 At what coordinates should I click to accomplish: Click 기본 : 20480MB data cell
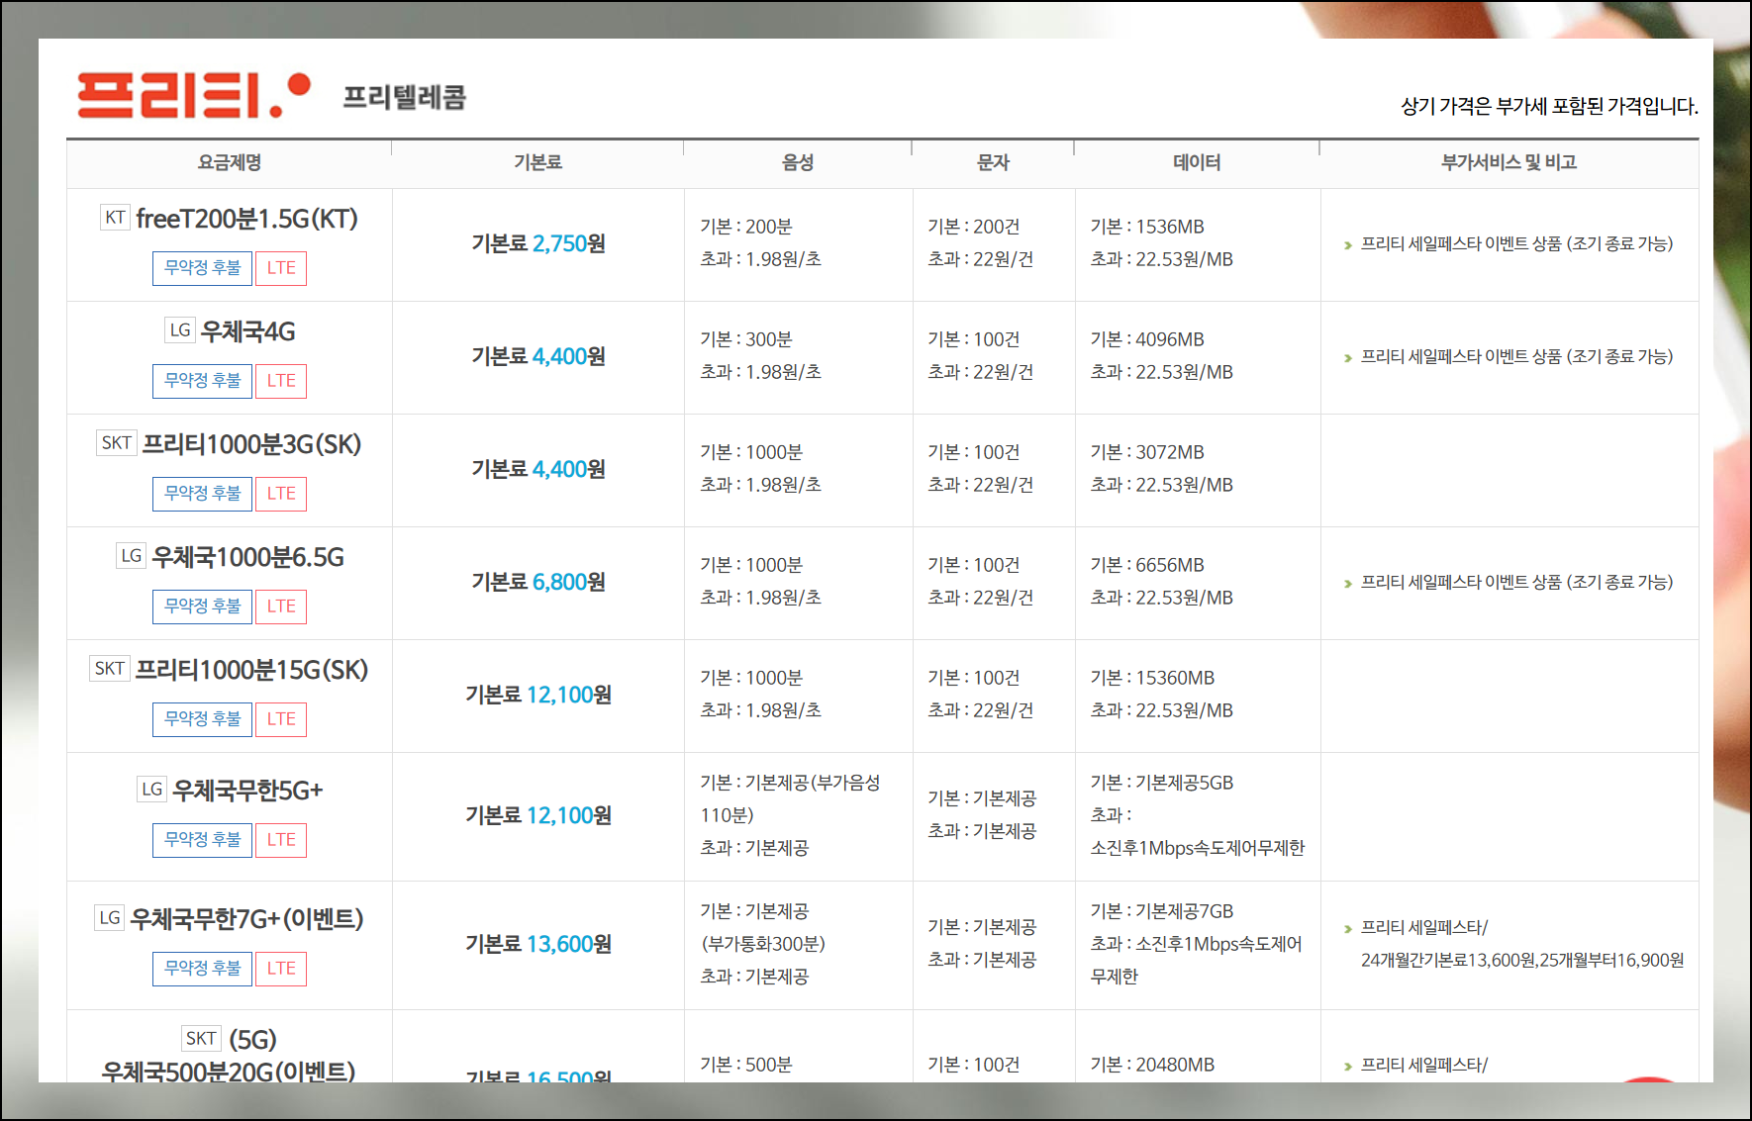pyautogui.click(x=1152, y=1065)
